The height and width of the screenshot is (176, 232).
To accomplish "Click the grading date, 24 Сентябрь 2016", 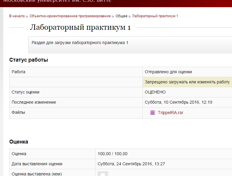I will point(131,164).
